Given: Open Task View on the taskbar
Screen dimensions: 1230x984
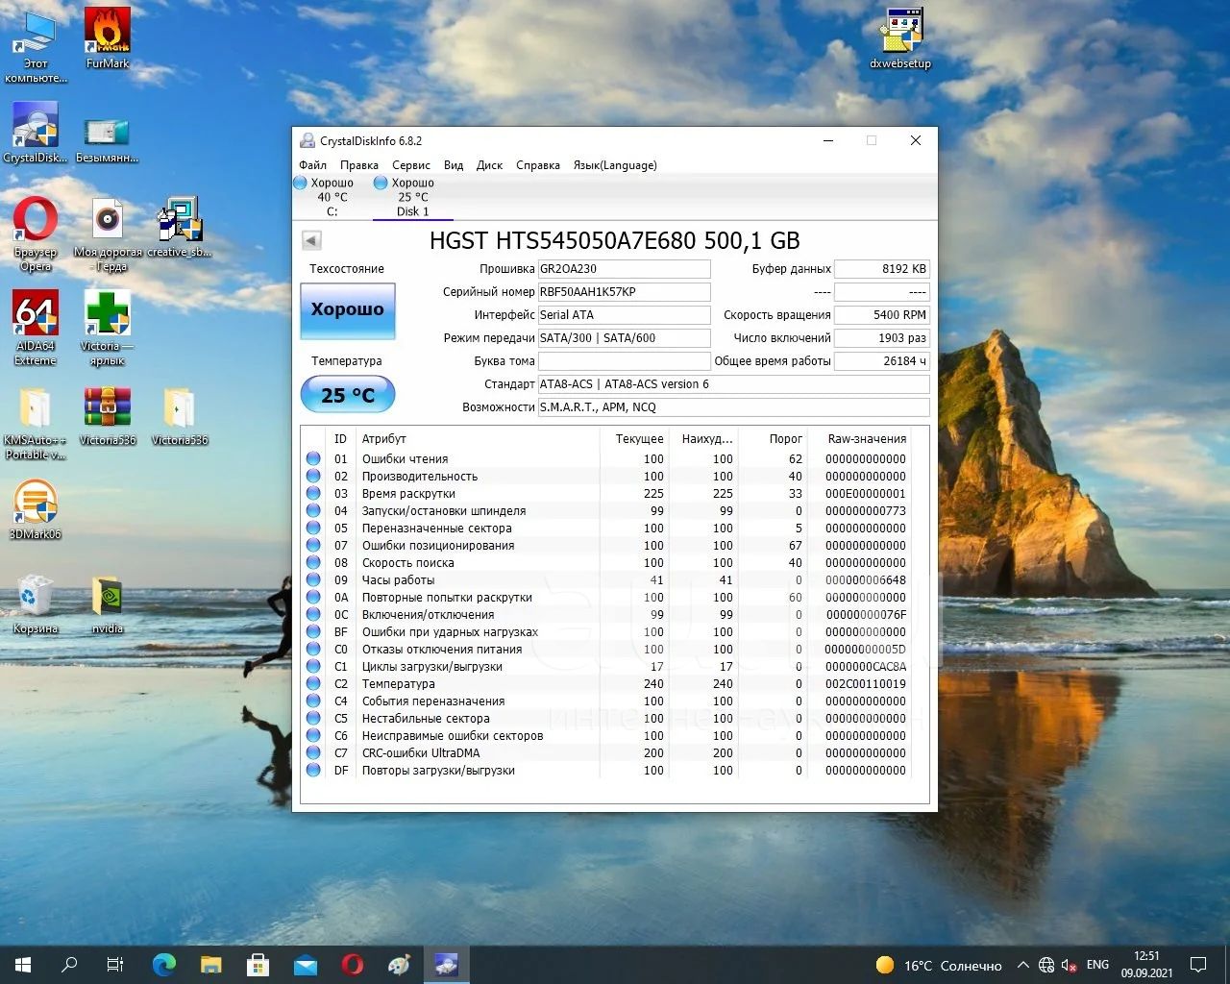Looking at the screenshot, I should click(x=115, y=964).
